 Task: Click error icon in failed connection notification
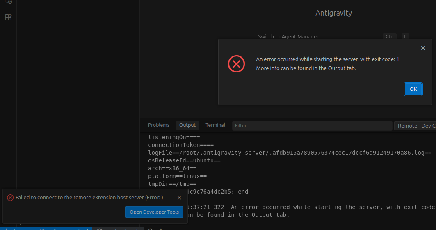pyautogui.click(x=10, y=198)
